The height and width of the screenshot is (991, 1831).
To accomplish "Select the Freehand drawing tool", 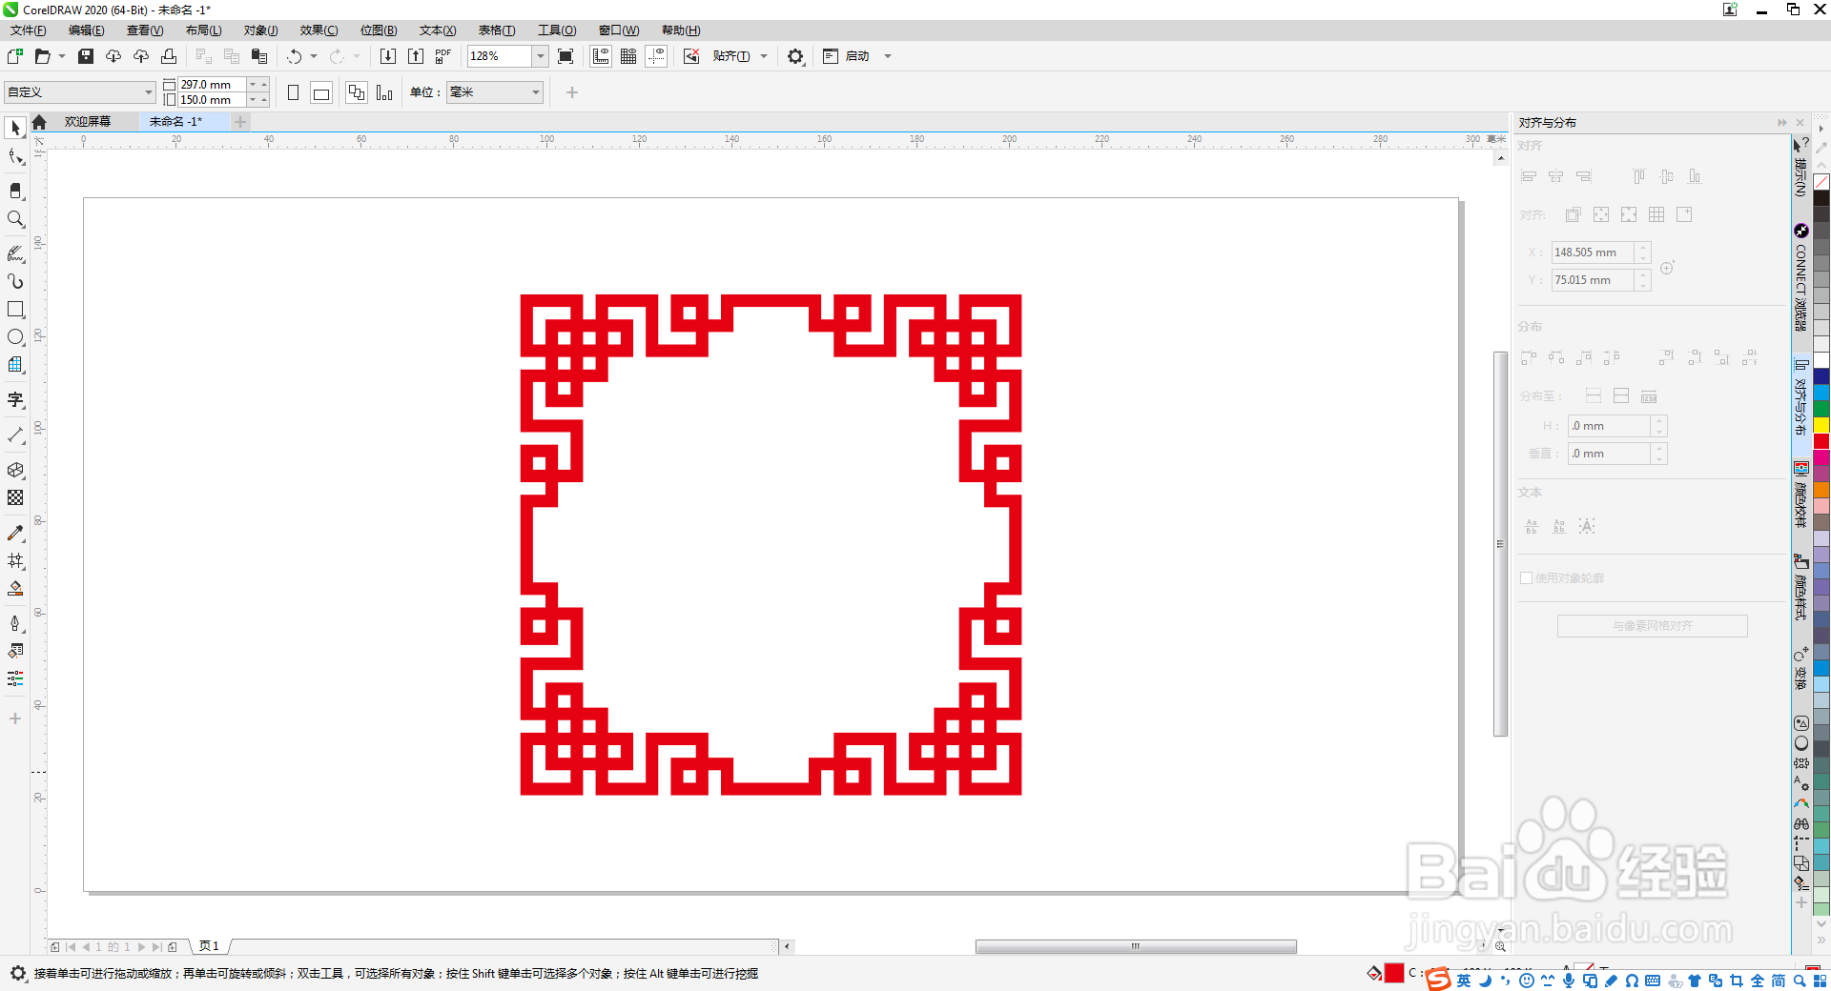I will [x=15, y=253].
